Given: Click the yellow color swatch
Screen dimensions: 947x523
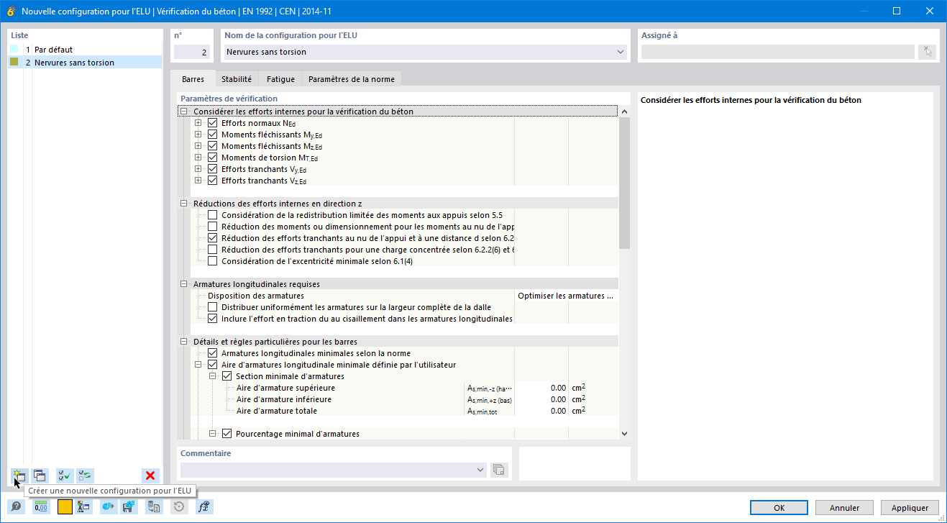Looking at the screenshot, I should 64,506.
